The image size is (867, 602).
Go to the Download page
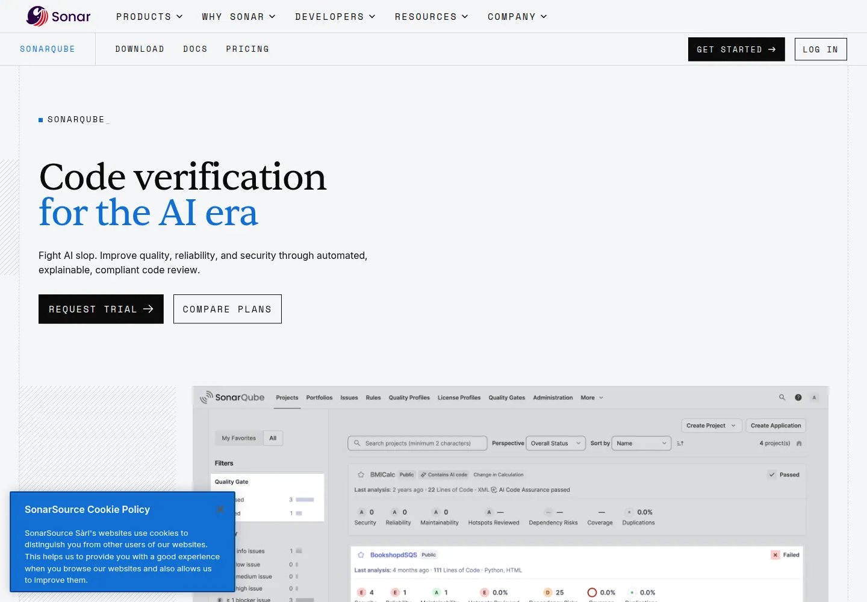140,49
